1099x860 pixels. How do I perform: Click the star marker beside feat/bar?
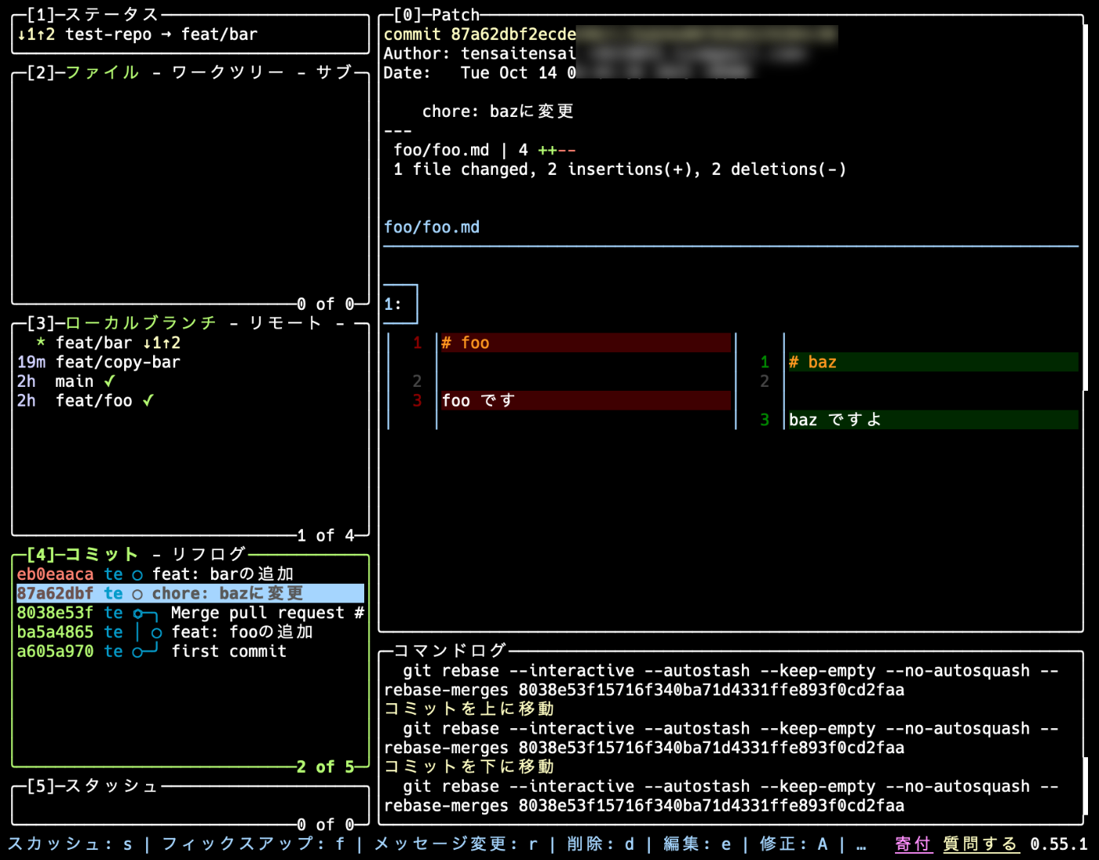(41, 343)
